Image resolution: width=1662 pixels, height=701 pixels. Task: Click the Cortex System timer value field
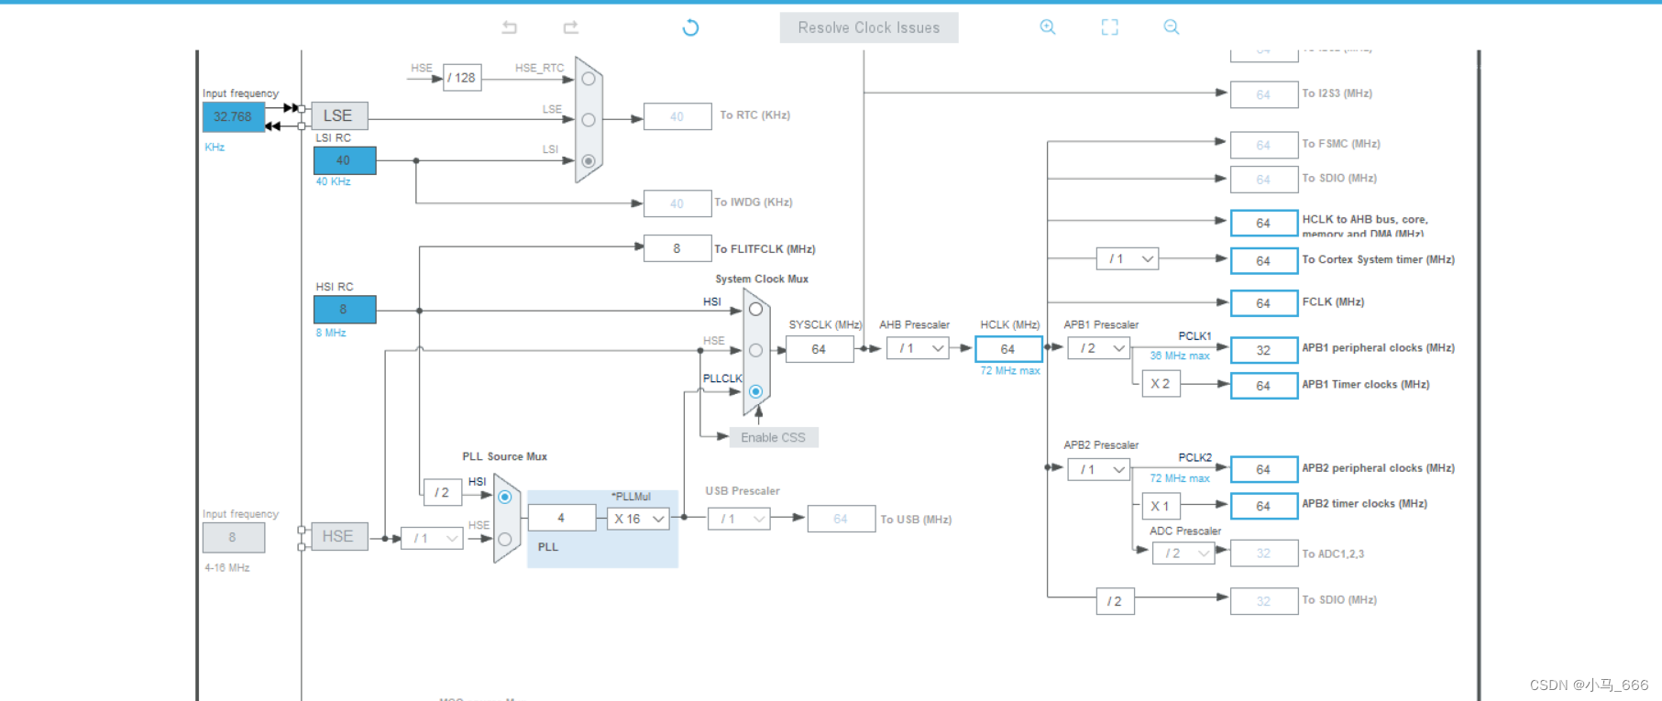(x=1264, y=261)
